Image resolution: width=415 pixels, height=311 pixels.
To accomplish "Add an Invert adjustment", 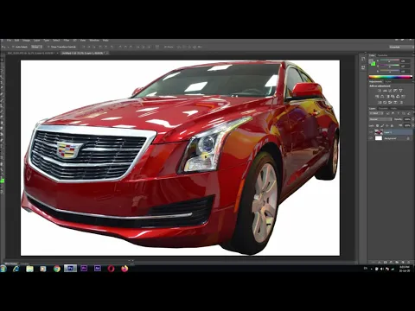I will pyautogui.click(x=380, y=103).
